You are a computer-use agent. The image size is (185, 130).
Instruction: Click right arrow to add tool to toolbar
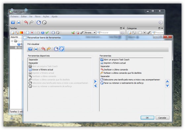click(x=95, y=81)
